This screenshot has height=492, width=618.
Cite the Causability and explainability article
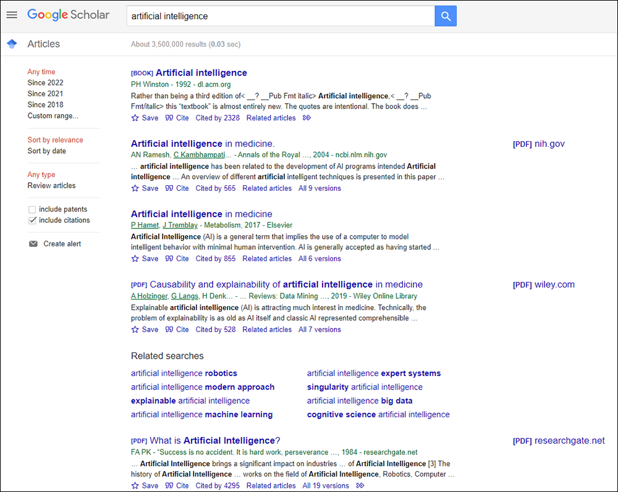click(177, 330)
